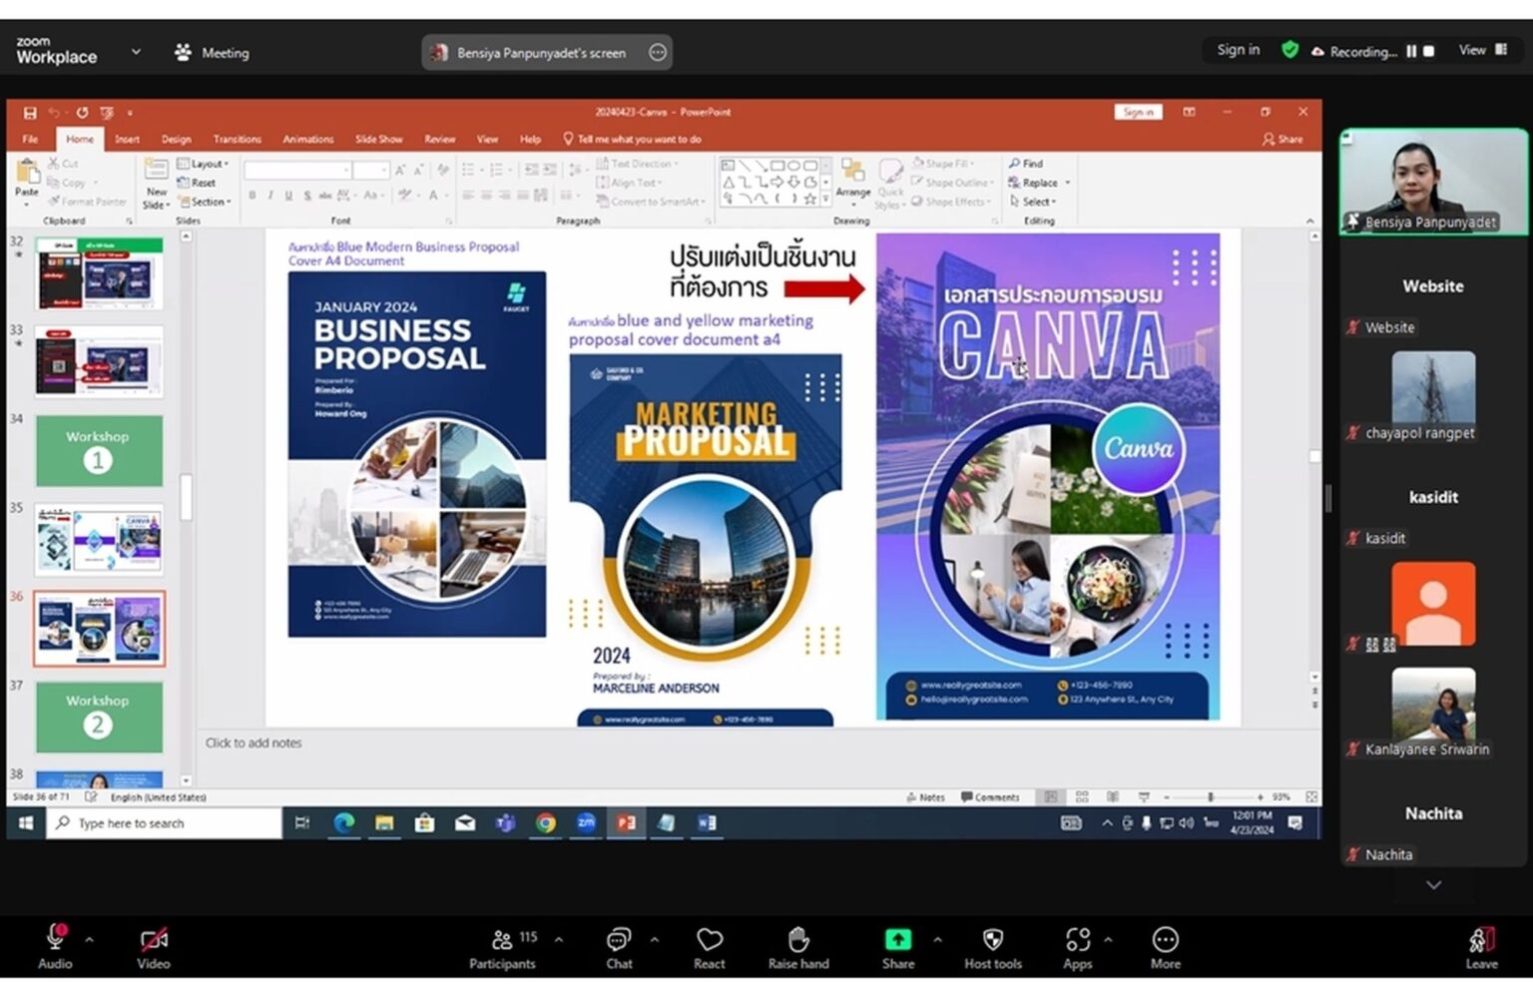Expand the audio options arrow
1533x997 pixels.
tap(89, 940)
